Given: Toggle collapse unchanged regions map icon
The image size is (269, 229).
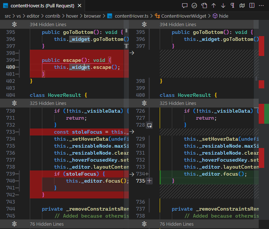Looking at the screenshot, I should 242,6.
